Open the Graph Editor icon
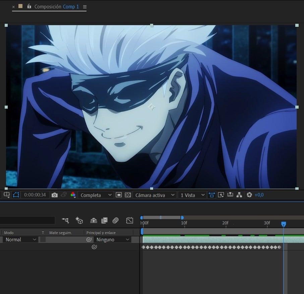This screenshot has width=304, height=294. (129, 221)
